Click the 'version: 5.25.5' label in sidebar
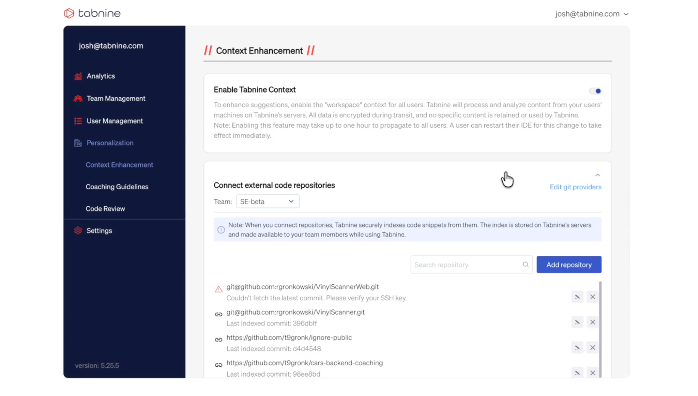The width and height of the screenshot is (698, 396). click(x=97, y=366)
